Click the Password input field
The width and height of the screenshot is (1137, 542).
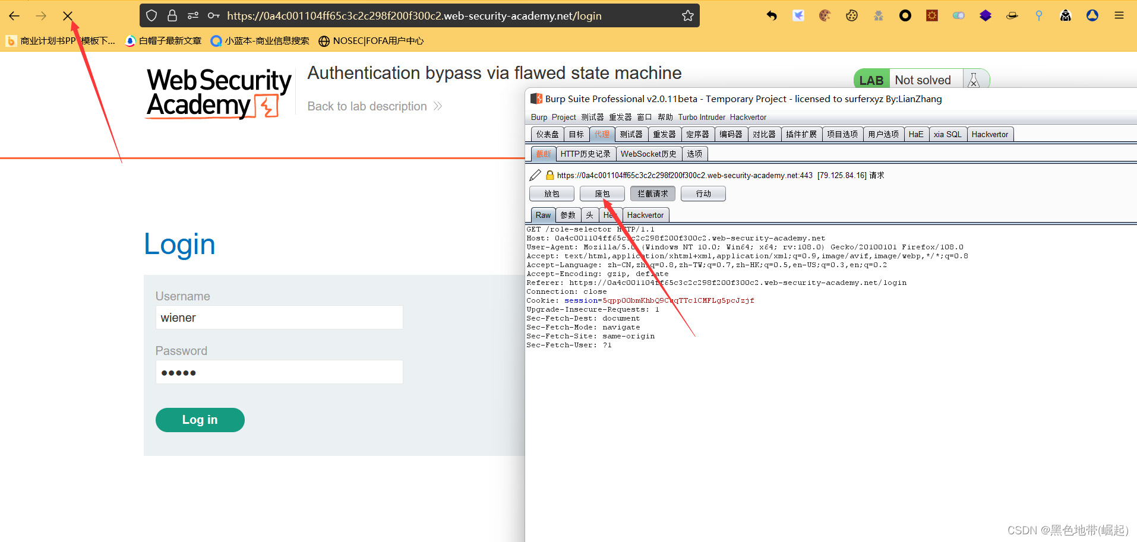279,372
